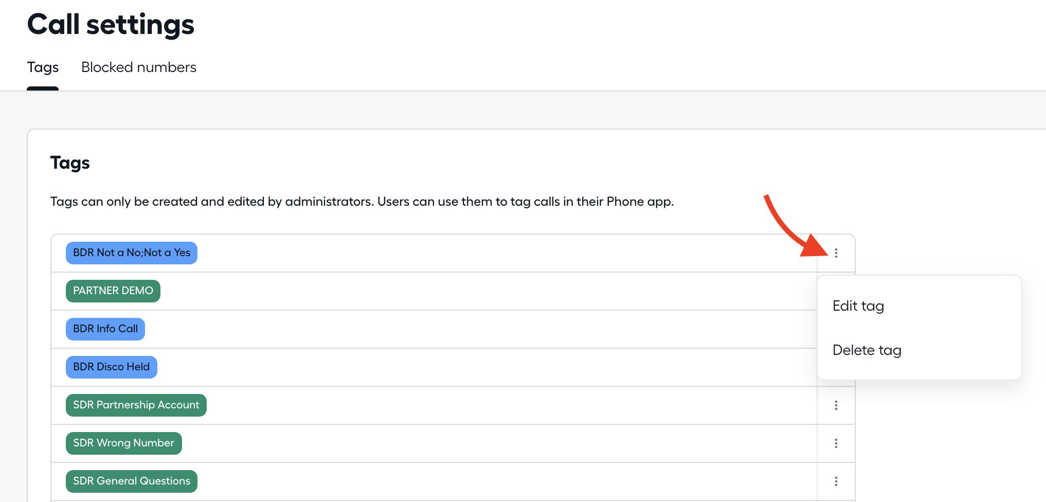1046x502 pixels.
Task: Click the BDR Info Call row empty area
Action: (x=481, y=329)
